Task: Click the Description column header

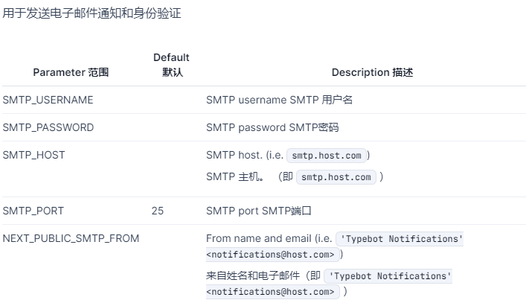Action: click(372, 72)
